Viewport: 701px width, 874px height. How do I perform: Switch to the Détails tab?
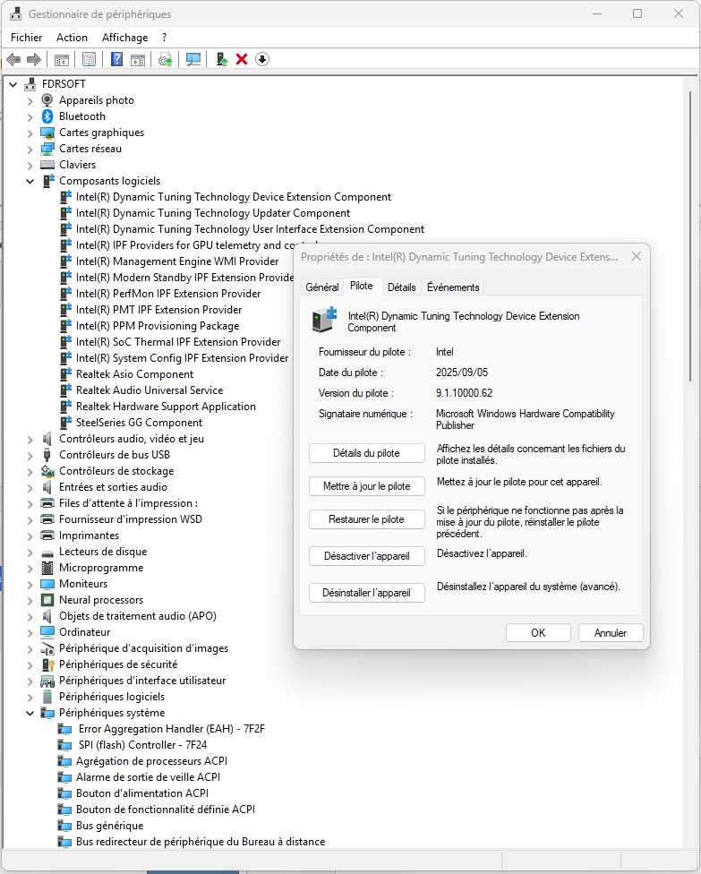402,287
